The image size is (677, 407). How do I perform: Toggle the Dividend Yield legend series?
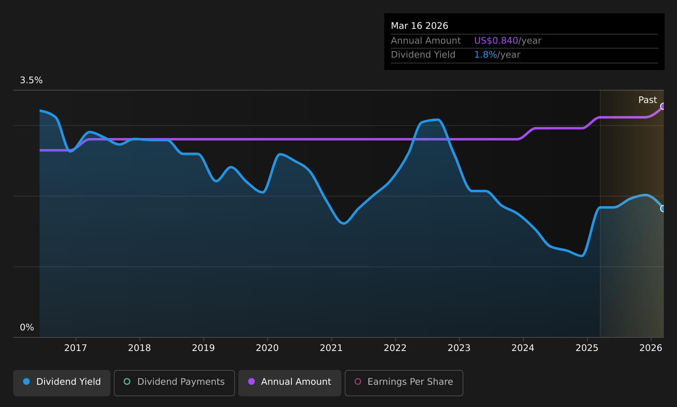pos(62,383)
